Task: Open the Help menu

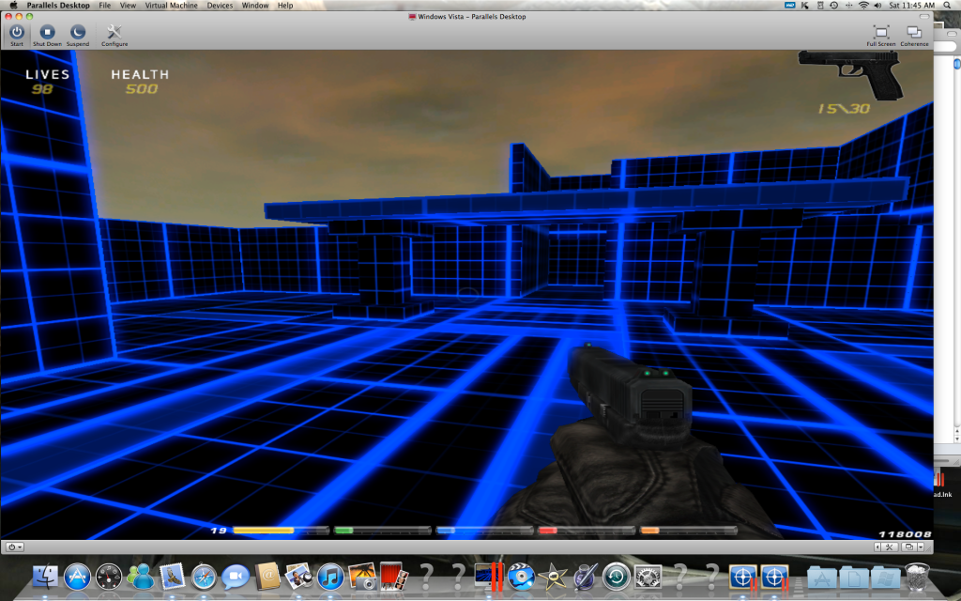Action: (285, 5)
